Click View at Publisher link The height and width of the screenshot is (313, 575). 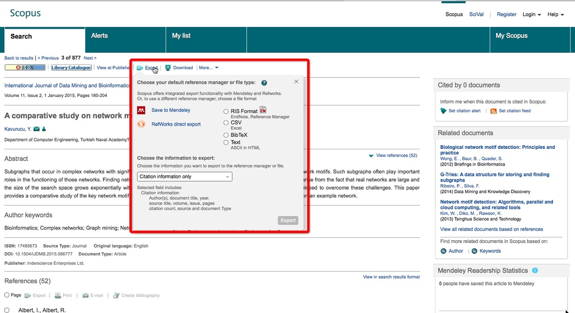tap(113, 68)
